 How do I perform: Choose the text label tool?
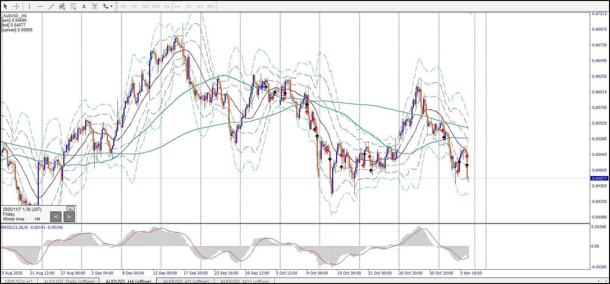[95, 6]
